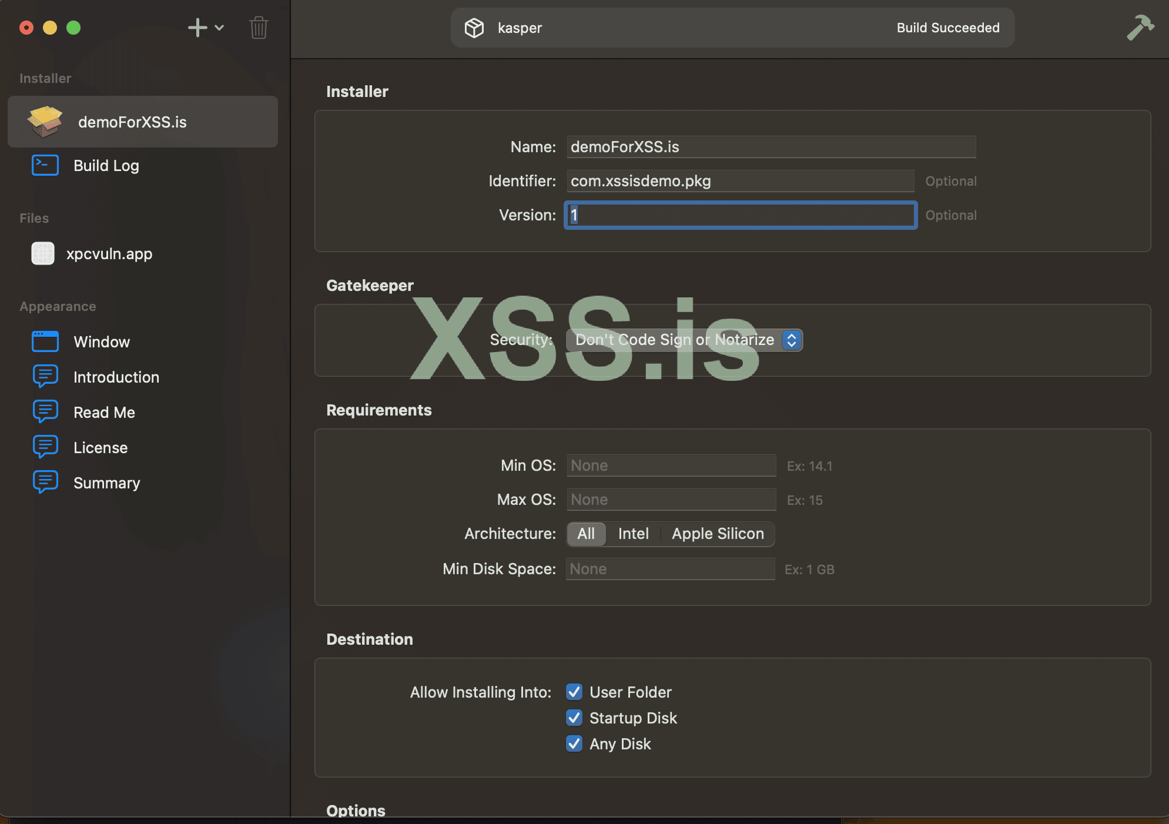Click the package box icon beside kasper
Image resolution: width=1169 pixels, height=824 pixels.
474,28
